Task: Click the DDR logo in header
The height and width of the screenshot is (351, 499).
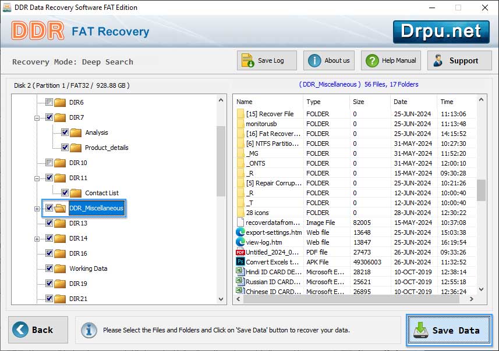Action: (x=38, y=31)
